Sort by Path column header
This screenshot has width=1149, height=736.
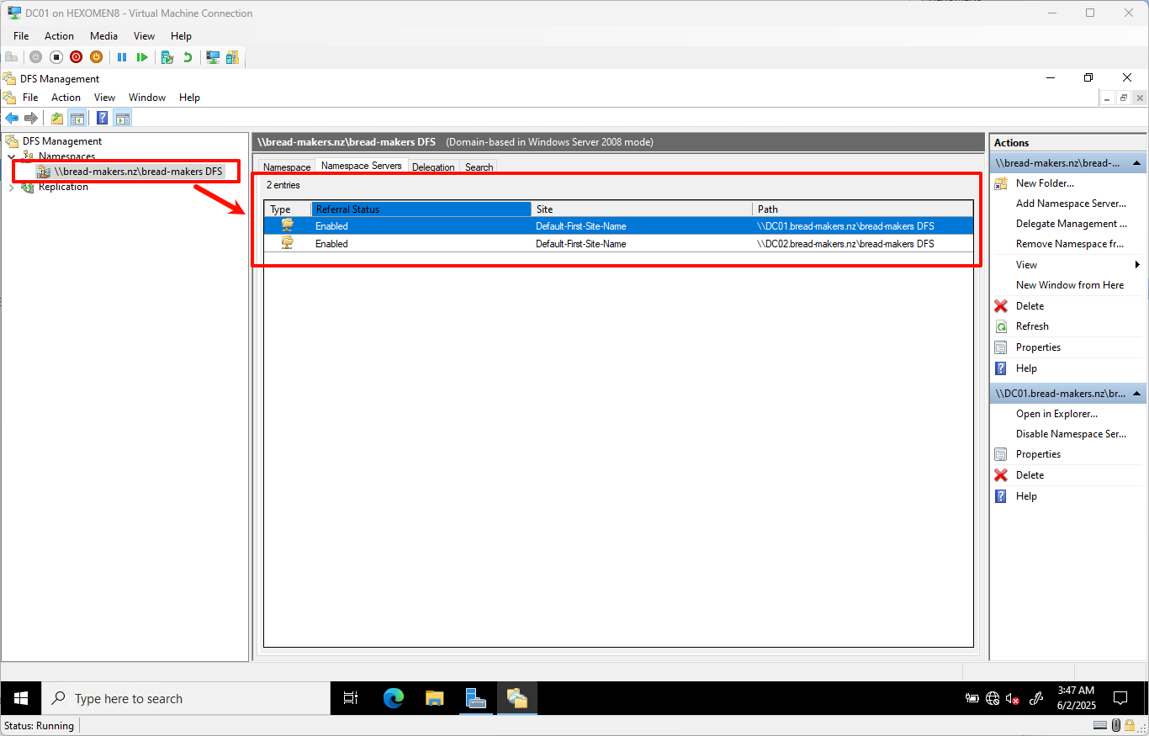point(863,209)
